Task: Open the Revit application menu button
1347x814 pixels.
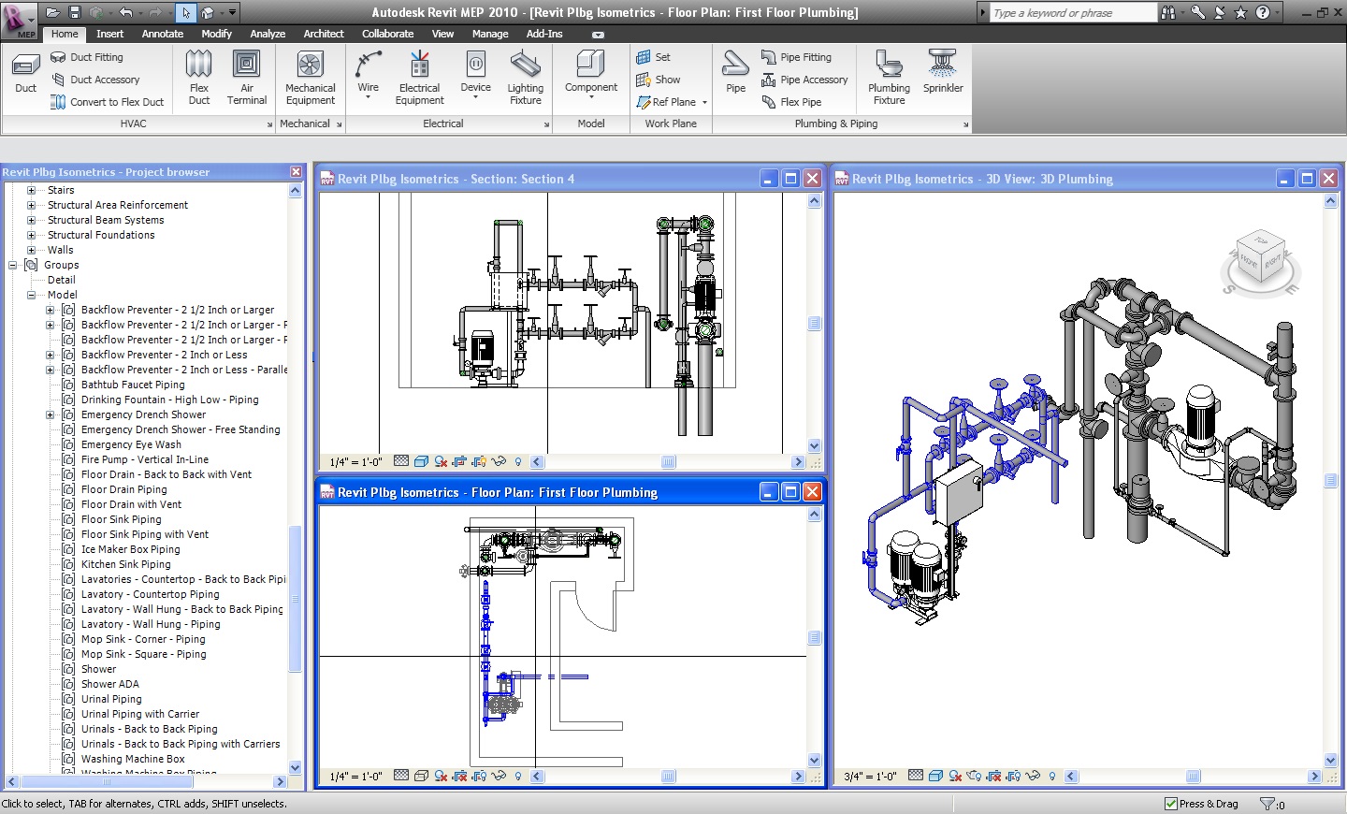Action: 18,20
